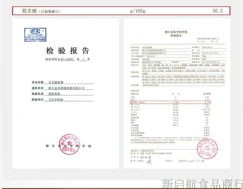Click the red seal on the results page

click(207, 149)
